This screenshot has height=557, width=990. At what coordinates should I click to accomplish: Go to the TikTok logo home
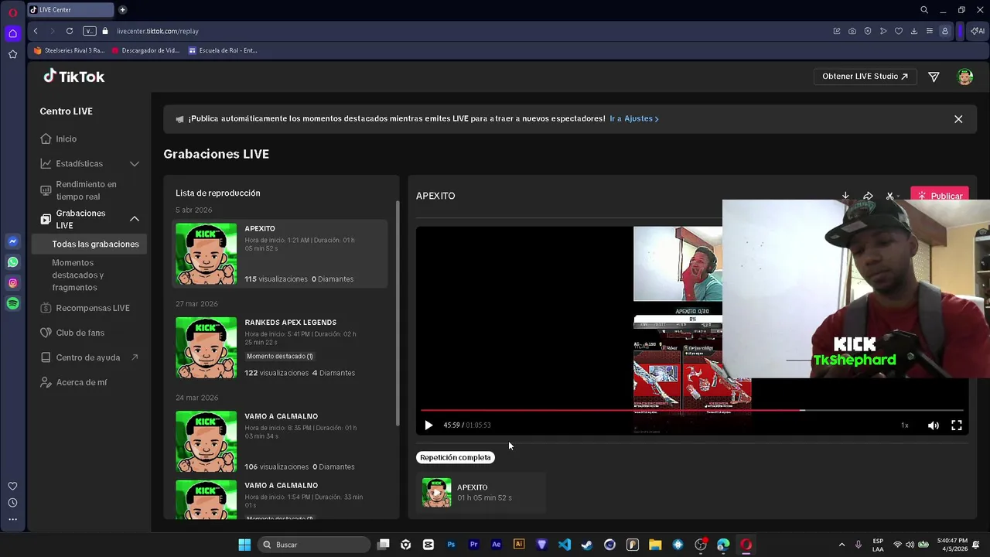[x=73, y=77]
